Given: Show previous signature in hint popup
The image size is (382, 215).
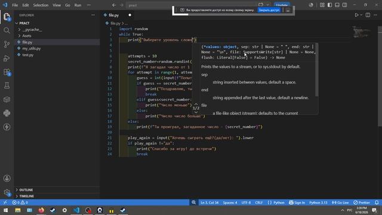Looking at the screenshot, I should 196,104.
